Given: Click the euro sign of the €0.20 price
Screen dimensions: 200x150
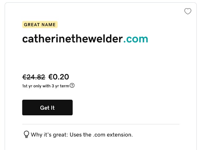Looking at the screenshot, I should click(x=51, y=77).
